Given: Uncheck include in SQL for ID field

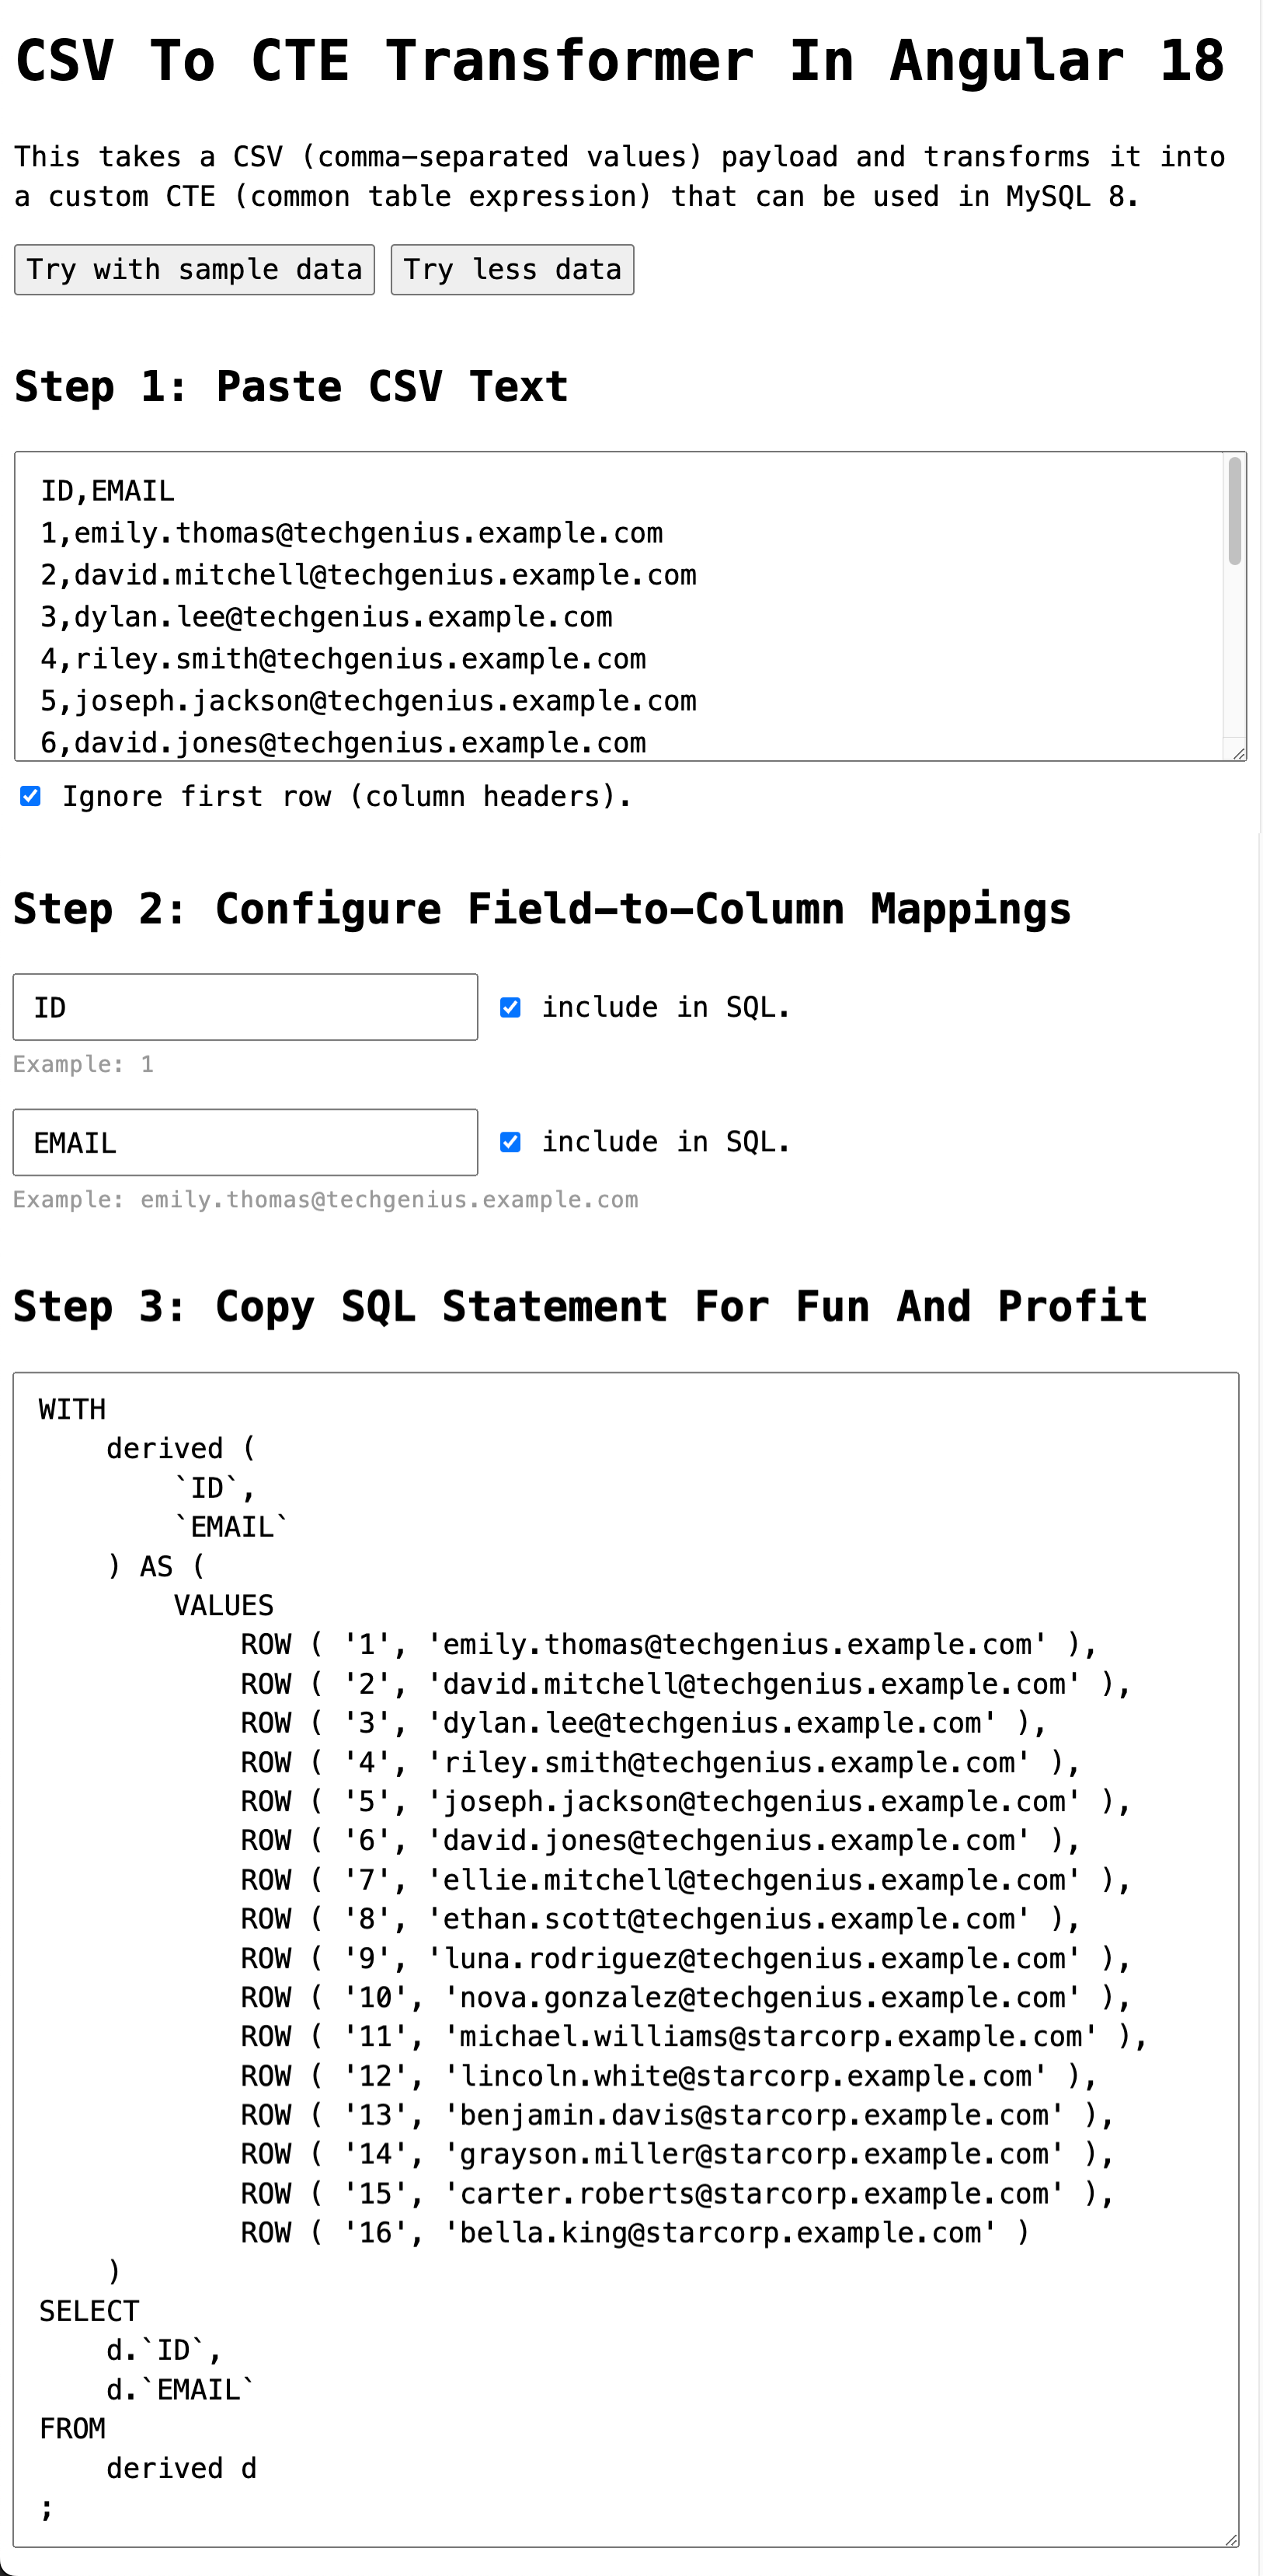Looking at the screenshot, I should pos(510,1007).
